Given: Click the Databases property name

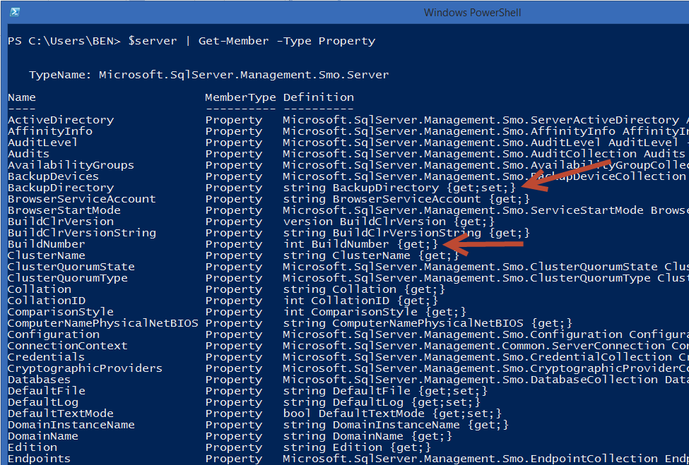Looking at the screenshot, I should click(40, 380).
